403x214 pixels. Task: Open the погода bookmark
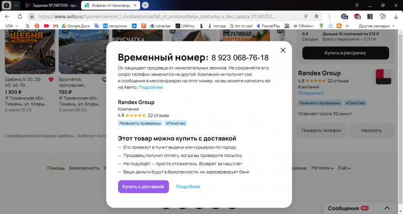click(217, 26)
